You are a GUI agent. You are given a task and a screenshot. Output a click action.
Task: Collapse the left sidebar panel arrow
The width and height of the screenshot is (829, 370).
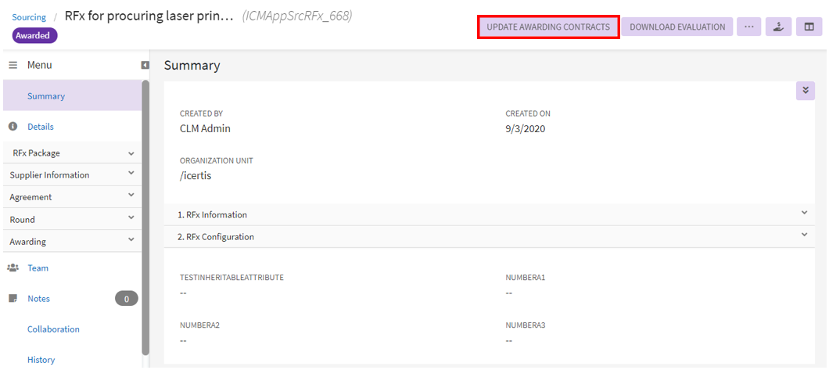pyautogui.click(x=145, y=66)
